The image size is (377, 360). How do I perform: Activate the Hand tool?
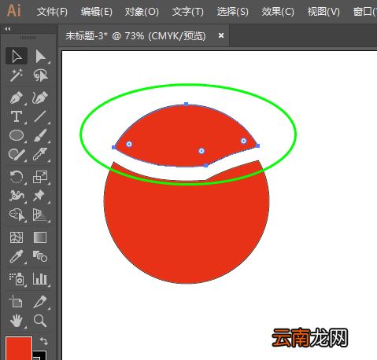click(17, 321)
